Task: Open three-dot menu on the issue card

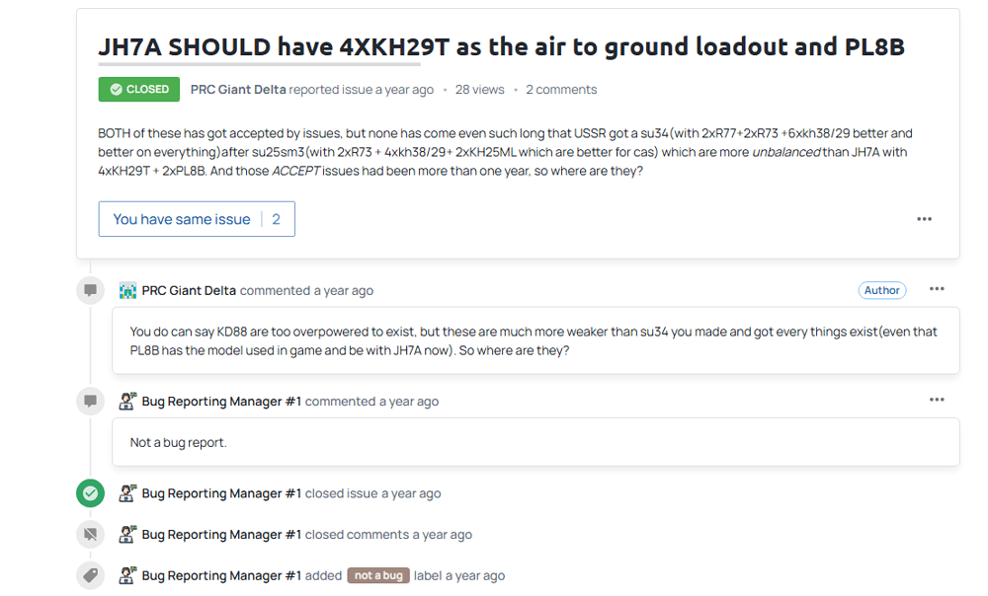Action: 924,219
